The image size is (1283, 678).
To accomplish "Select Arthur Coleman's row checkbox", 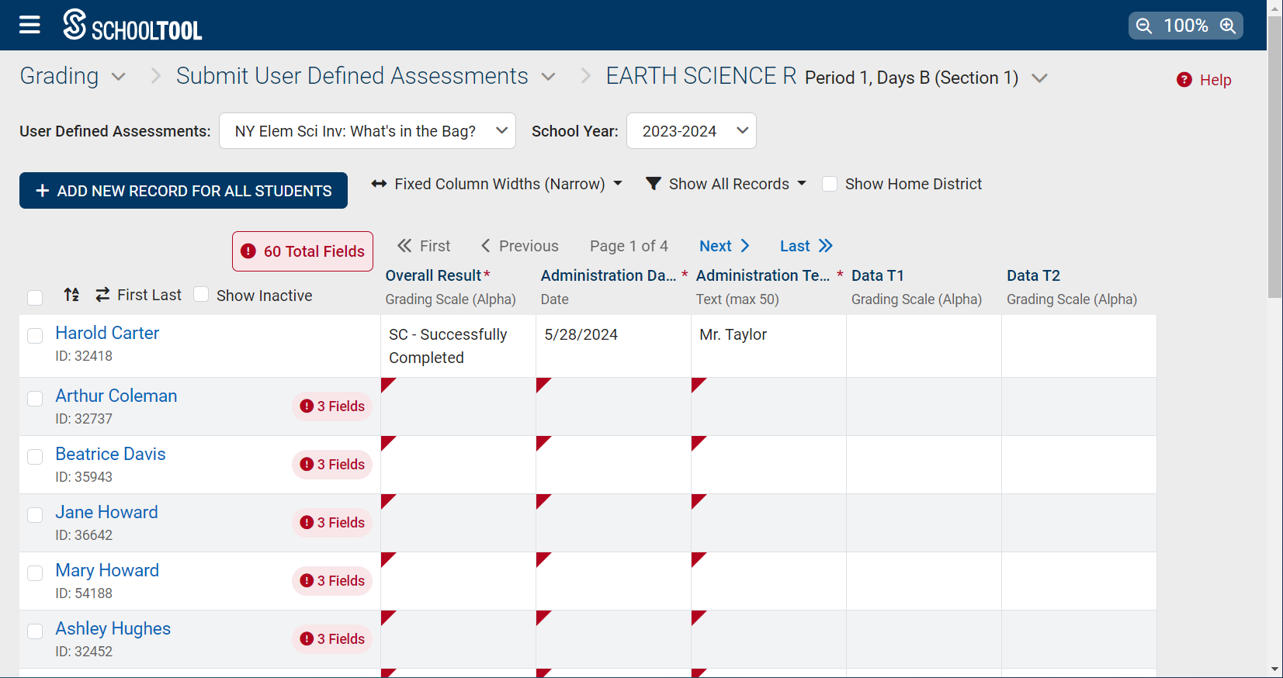I will (35, 398).
